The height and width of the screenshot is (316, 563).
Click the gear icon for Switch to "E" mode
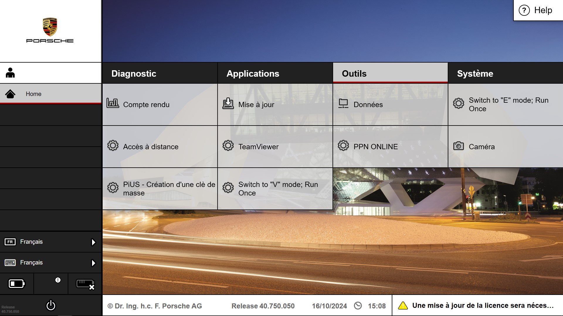tap(459, 103)
